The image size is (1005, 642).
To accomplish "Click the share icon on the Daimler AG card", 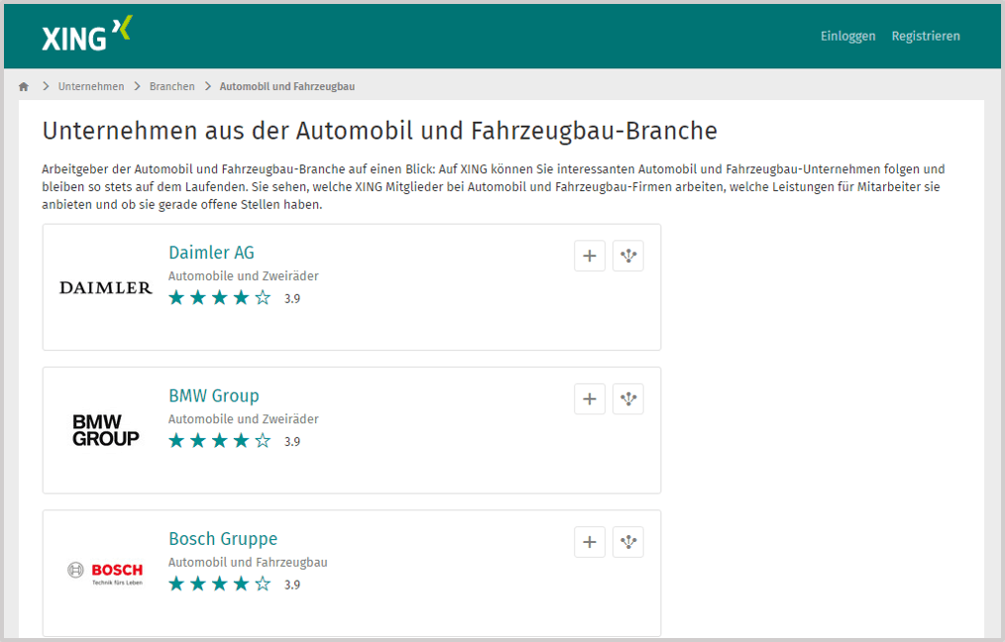I will pos(627,256).
